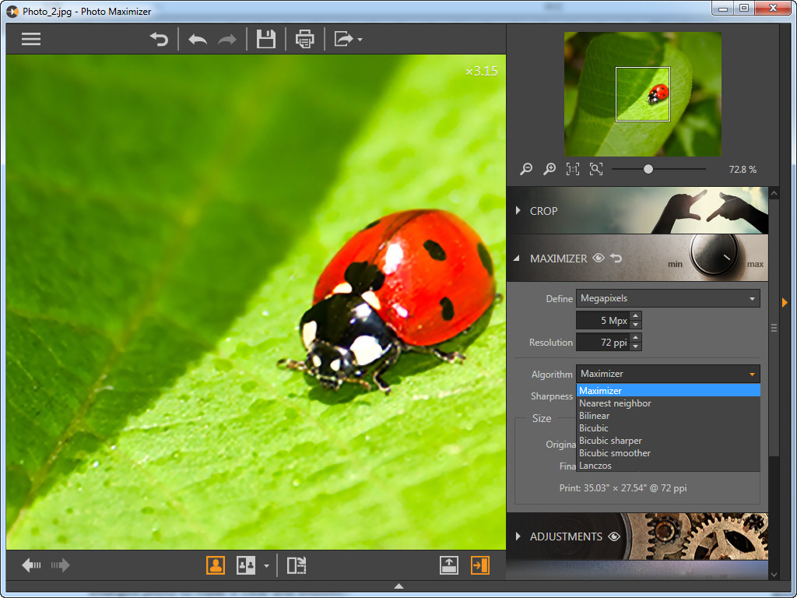Click the undo arrow icon
The height and width of the screenshot is (598, 797).
click(198, 39)
